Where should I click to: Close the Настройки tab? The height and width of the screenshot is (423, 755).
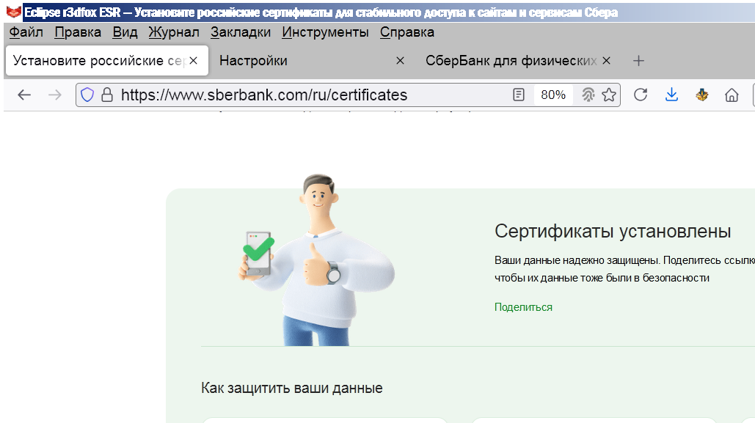[x=400, y=61]
